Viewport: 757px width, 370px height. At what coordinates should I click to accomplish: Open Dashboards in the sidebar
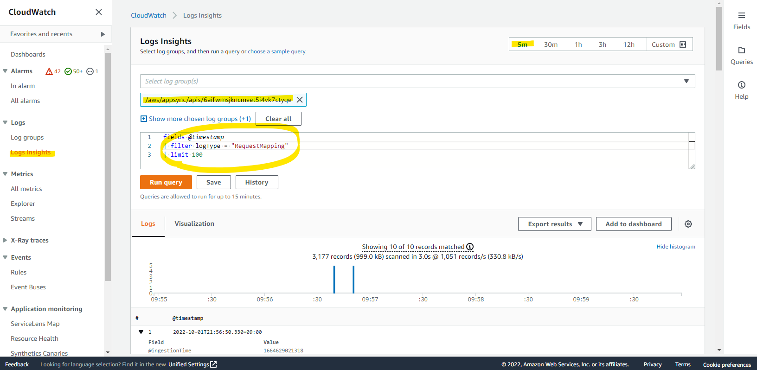point(28,54)
